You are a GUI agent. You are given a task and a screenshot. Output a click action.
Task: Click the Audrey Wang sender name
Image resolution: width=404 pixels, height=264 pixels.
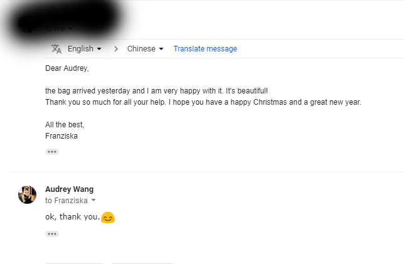(x=69, y=189)
